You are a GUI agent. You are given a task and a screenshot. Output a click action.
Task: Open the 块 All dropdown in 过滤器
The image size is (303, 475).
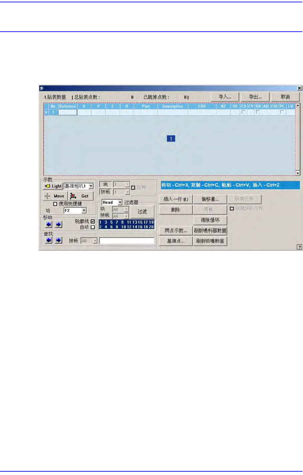click(x=126, y=209)
